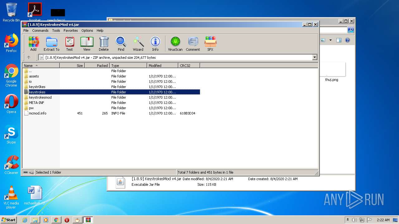
Task: Open Skype desktop shortcut
Action: [x=11, y=134]
